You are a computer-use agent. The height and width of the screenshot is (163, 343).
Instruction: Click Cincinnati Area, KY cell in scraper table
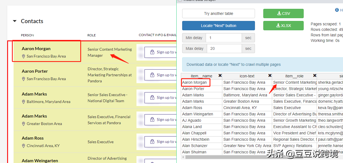tap(247, 108)
